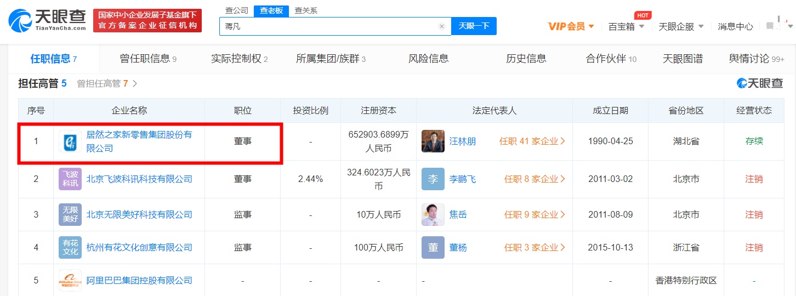Screen dimensions: 796x296
Task: Expand 任职 41 家企业 for 汪林朋
Action: pos(532,141)
